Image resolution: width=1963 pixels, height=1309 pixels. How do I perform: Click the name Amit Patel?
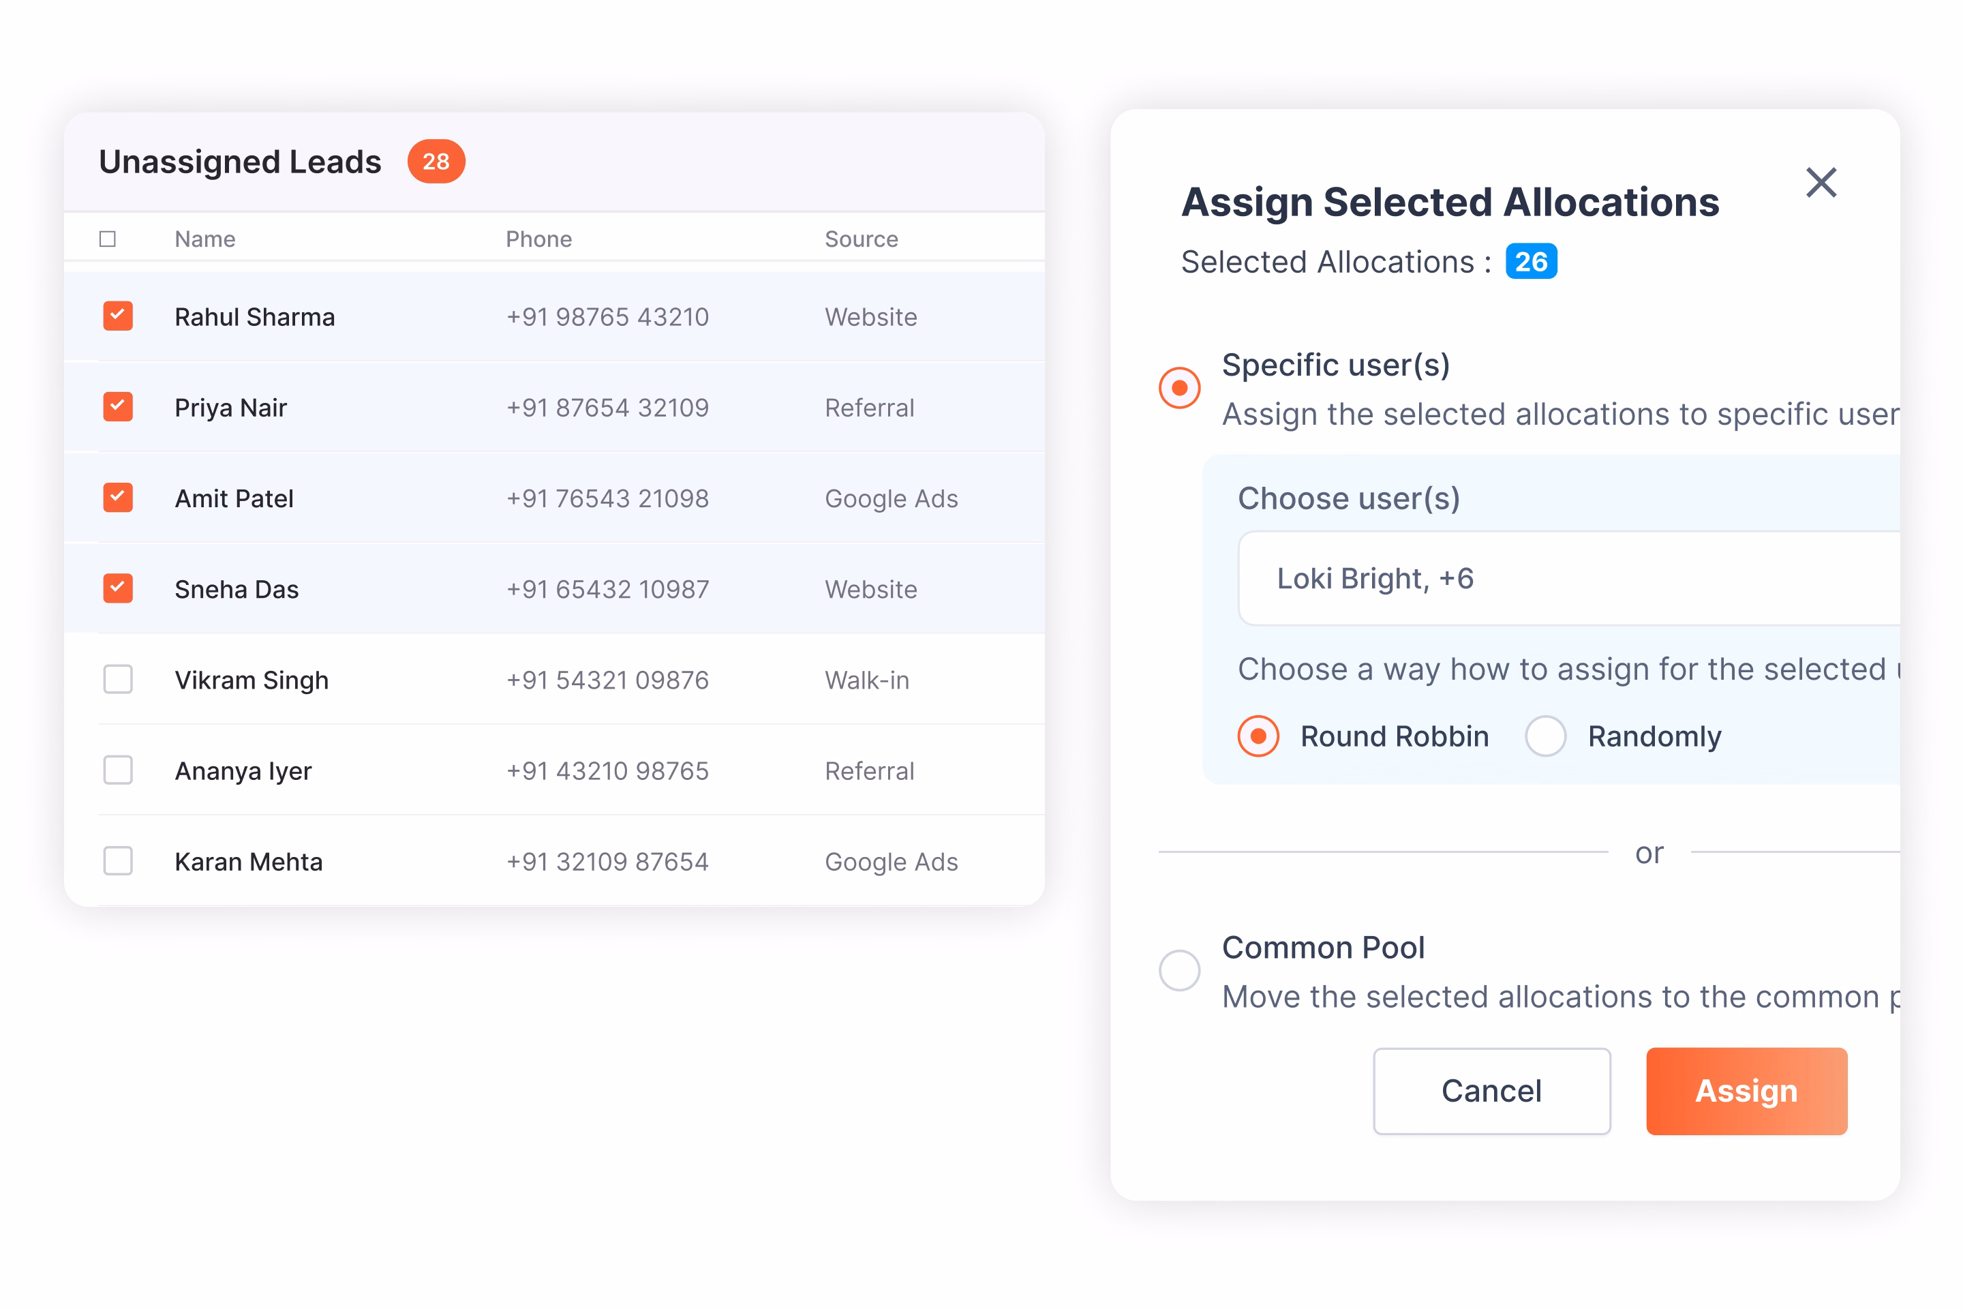click(234, 499)
